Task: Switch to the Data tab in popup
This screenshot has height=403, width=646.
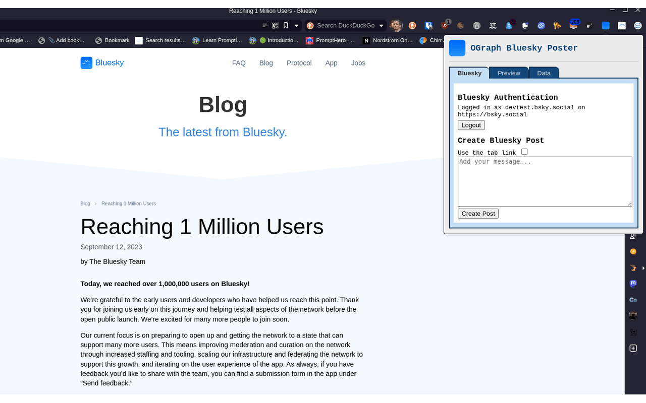Action: click(x=544, y=73)
